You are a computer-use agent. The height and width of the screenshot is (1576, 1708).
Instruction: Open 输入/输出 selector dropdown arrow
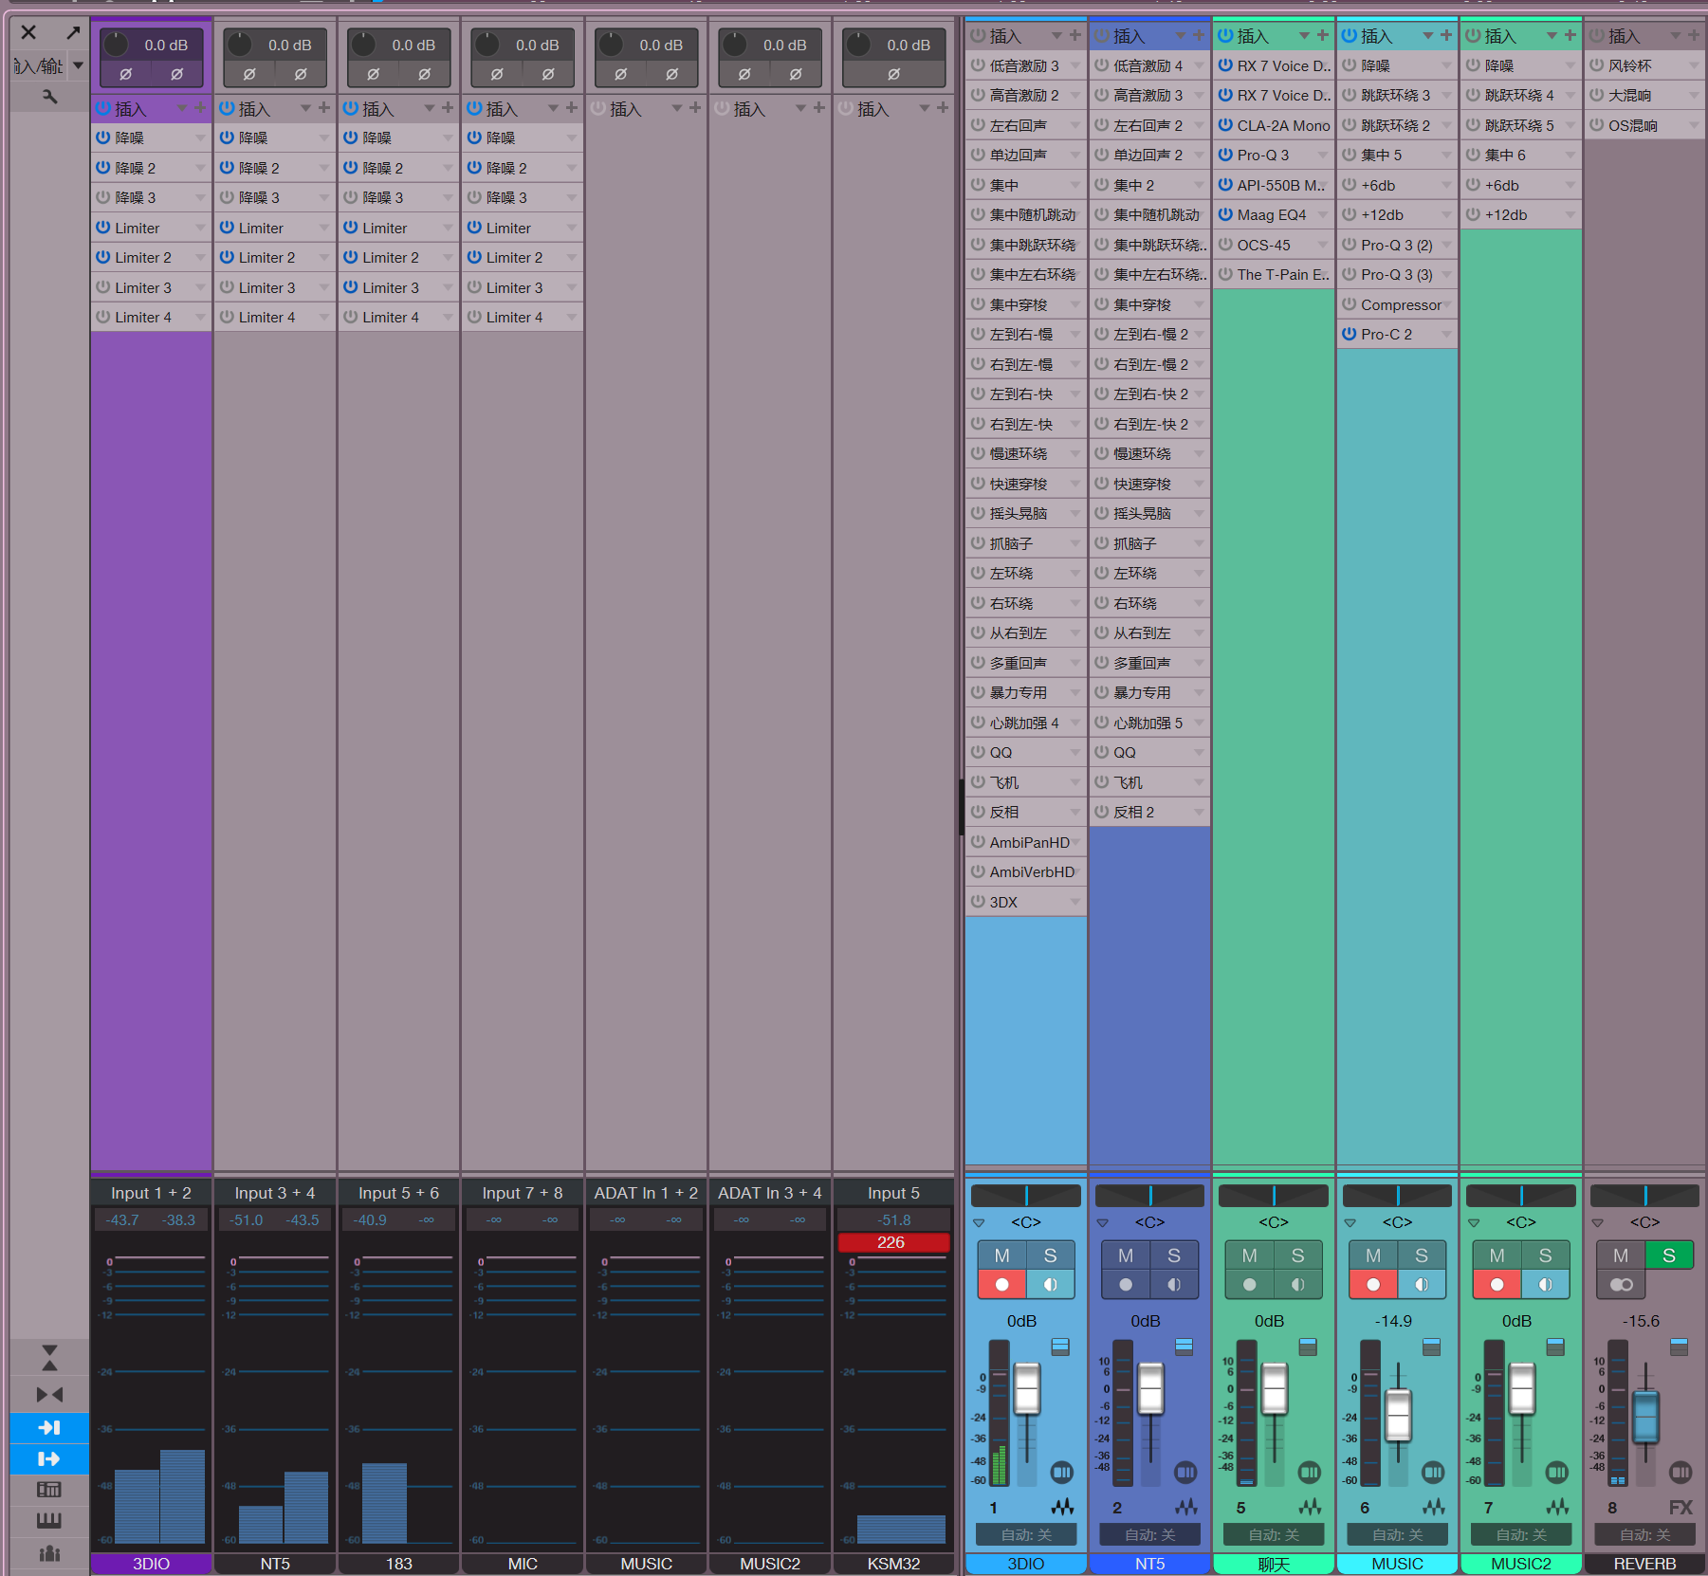click(x=78, y=65)
